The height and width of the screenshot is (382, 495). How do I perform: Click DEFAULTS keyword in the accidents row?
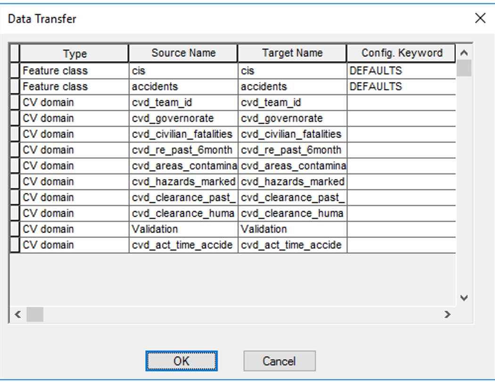[x=401, y=86]
